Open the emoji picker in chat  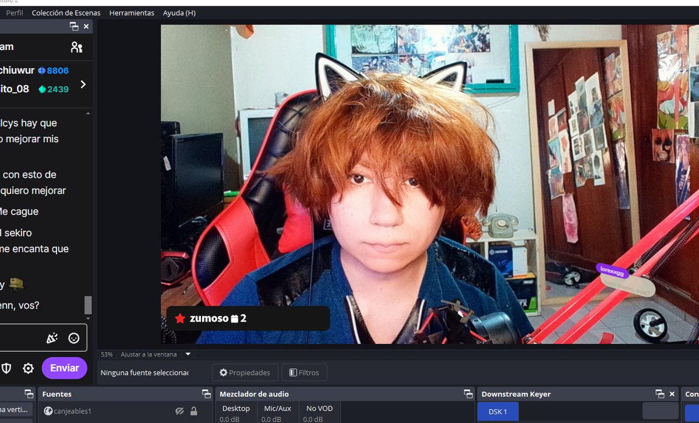point(73,338)
